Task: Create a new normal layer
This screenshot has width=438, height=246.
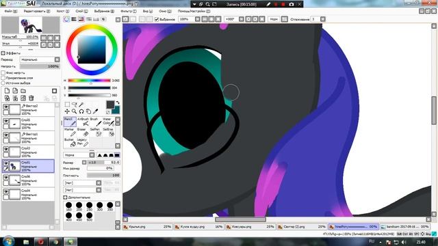Action: (7, 91)
